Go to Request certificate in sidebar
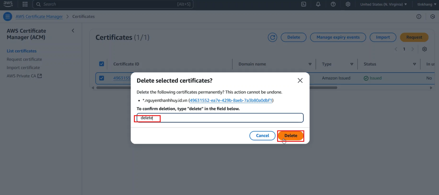Viewport: 439px width, 195px height. click(x=24, y=59)
